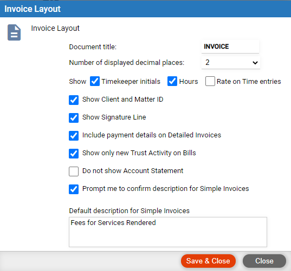The width and height of the screenshot is (291, 271).
Task: Toggle the Timekeeper initials checkbox
Action: [95, 81]
